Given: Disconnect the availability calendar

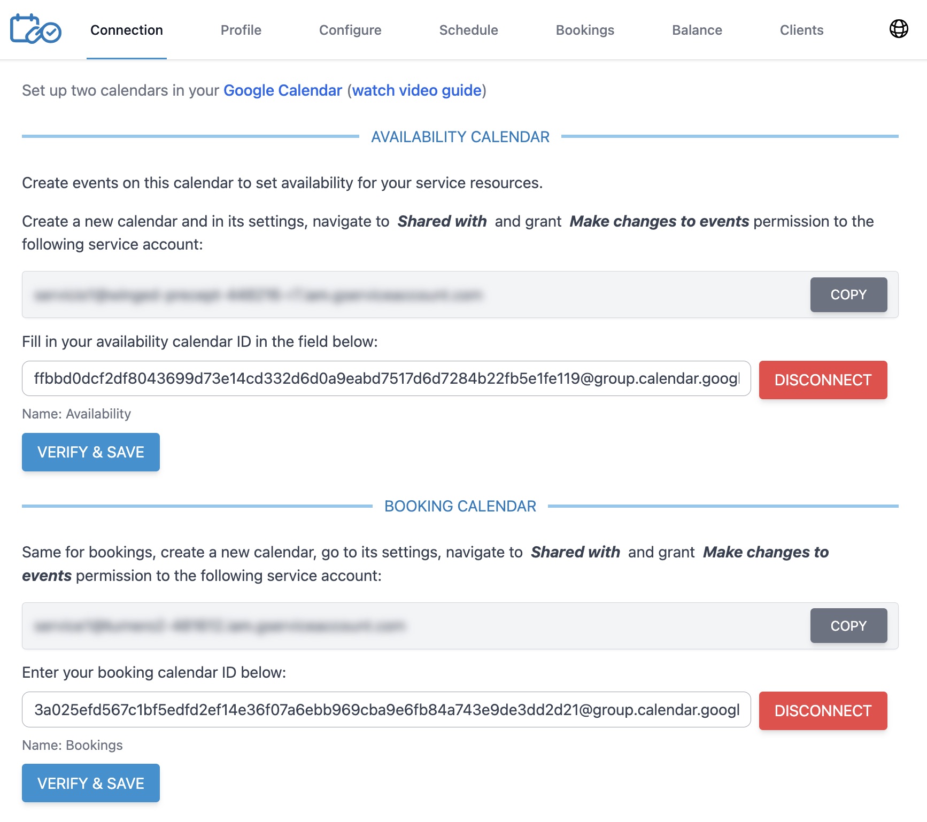Looking at the screenshot, I should tap(823, 380).
